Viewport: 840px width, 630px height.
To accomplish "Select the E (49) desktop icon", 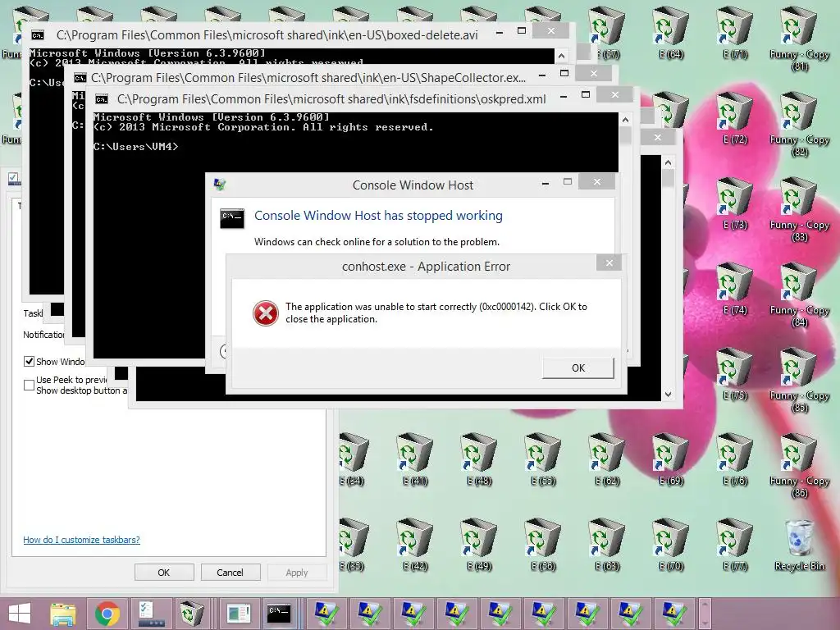I will [479, 545].
